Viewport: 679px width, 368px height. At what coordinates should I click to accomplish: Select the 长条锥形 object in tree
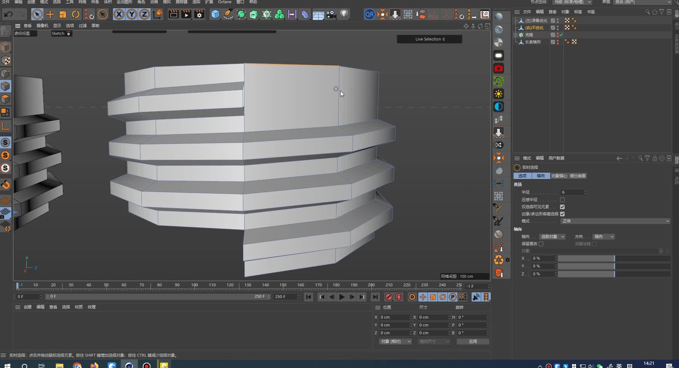pos(533,42)
